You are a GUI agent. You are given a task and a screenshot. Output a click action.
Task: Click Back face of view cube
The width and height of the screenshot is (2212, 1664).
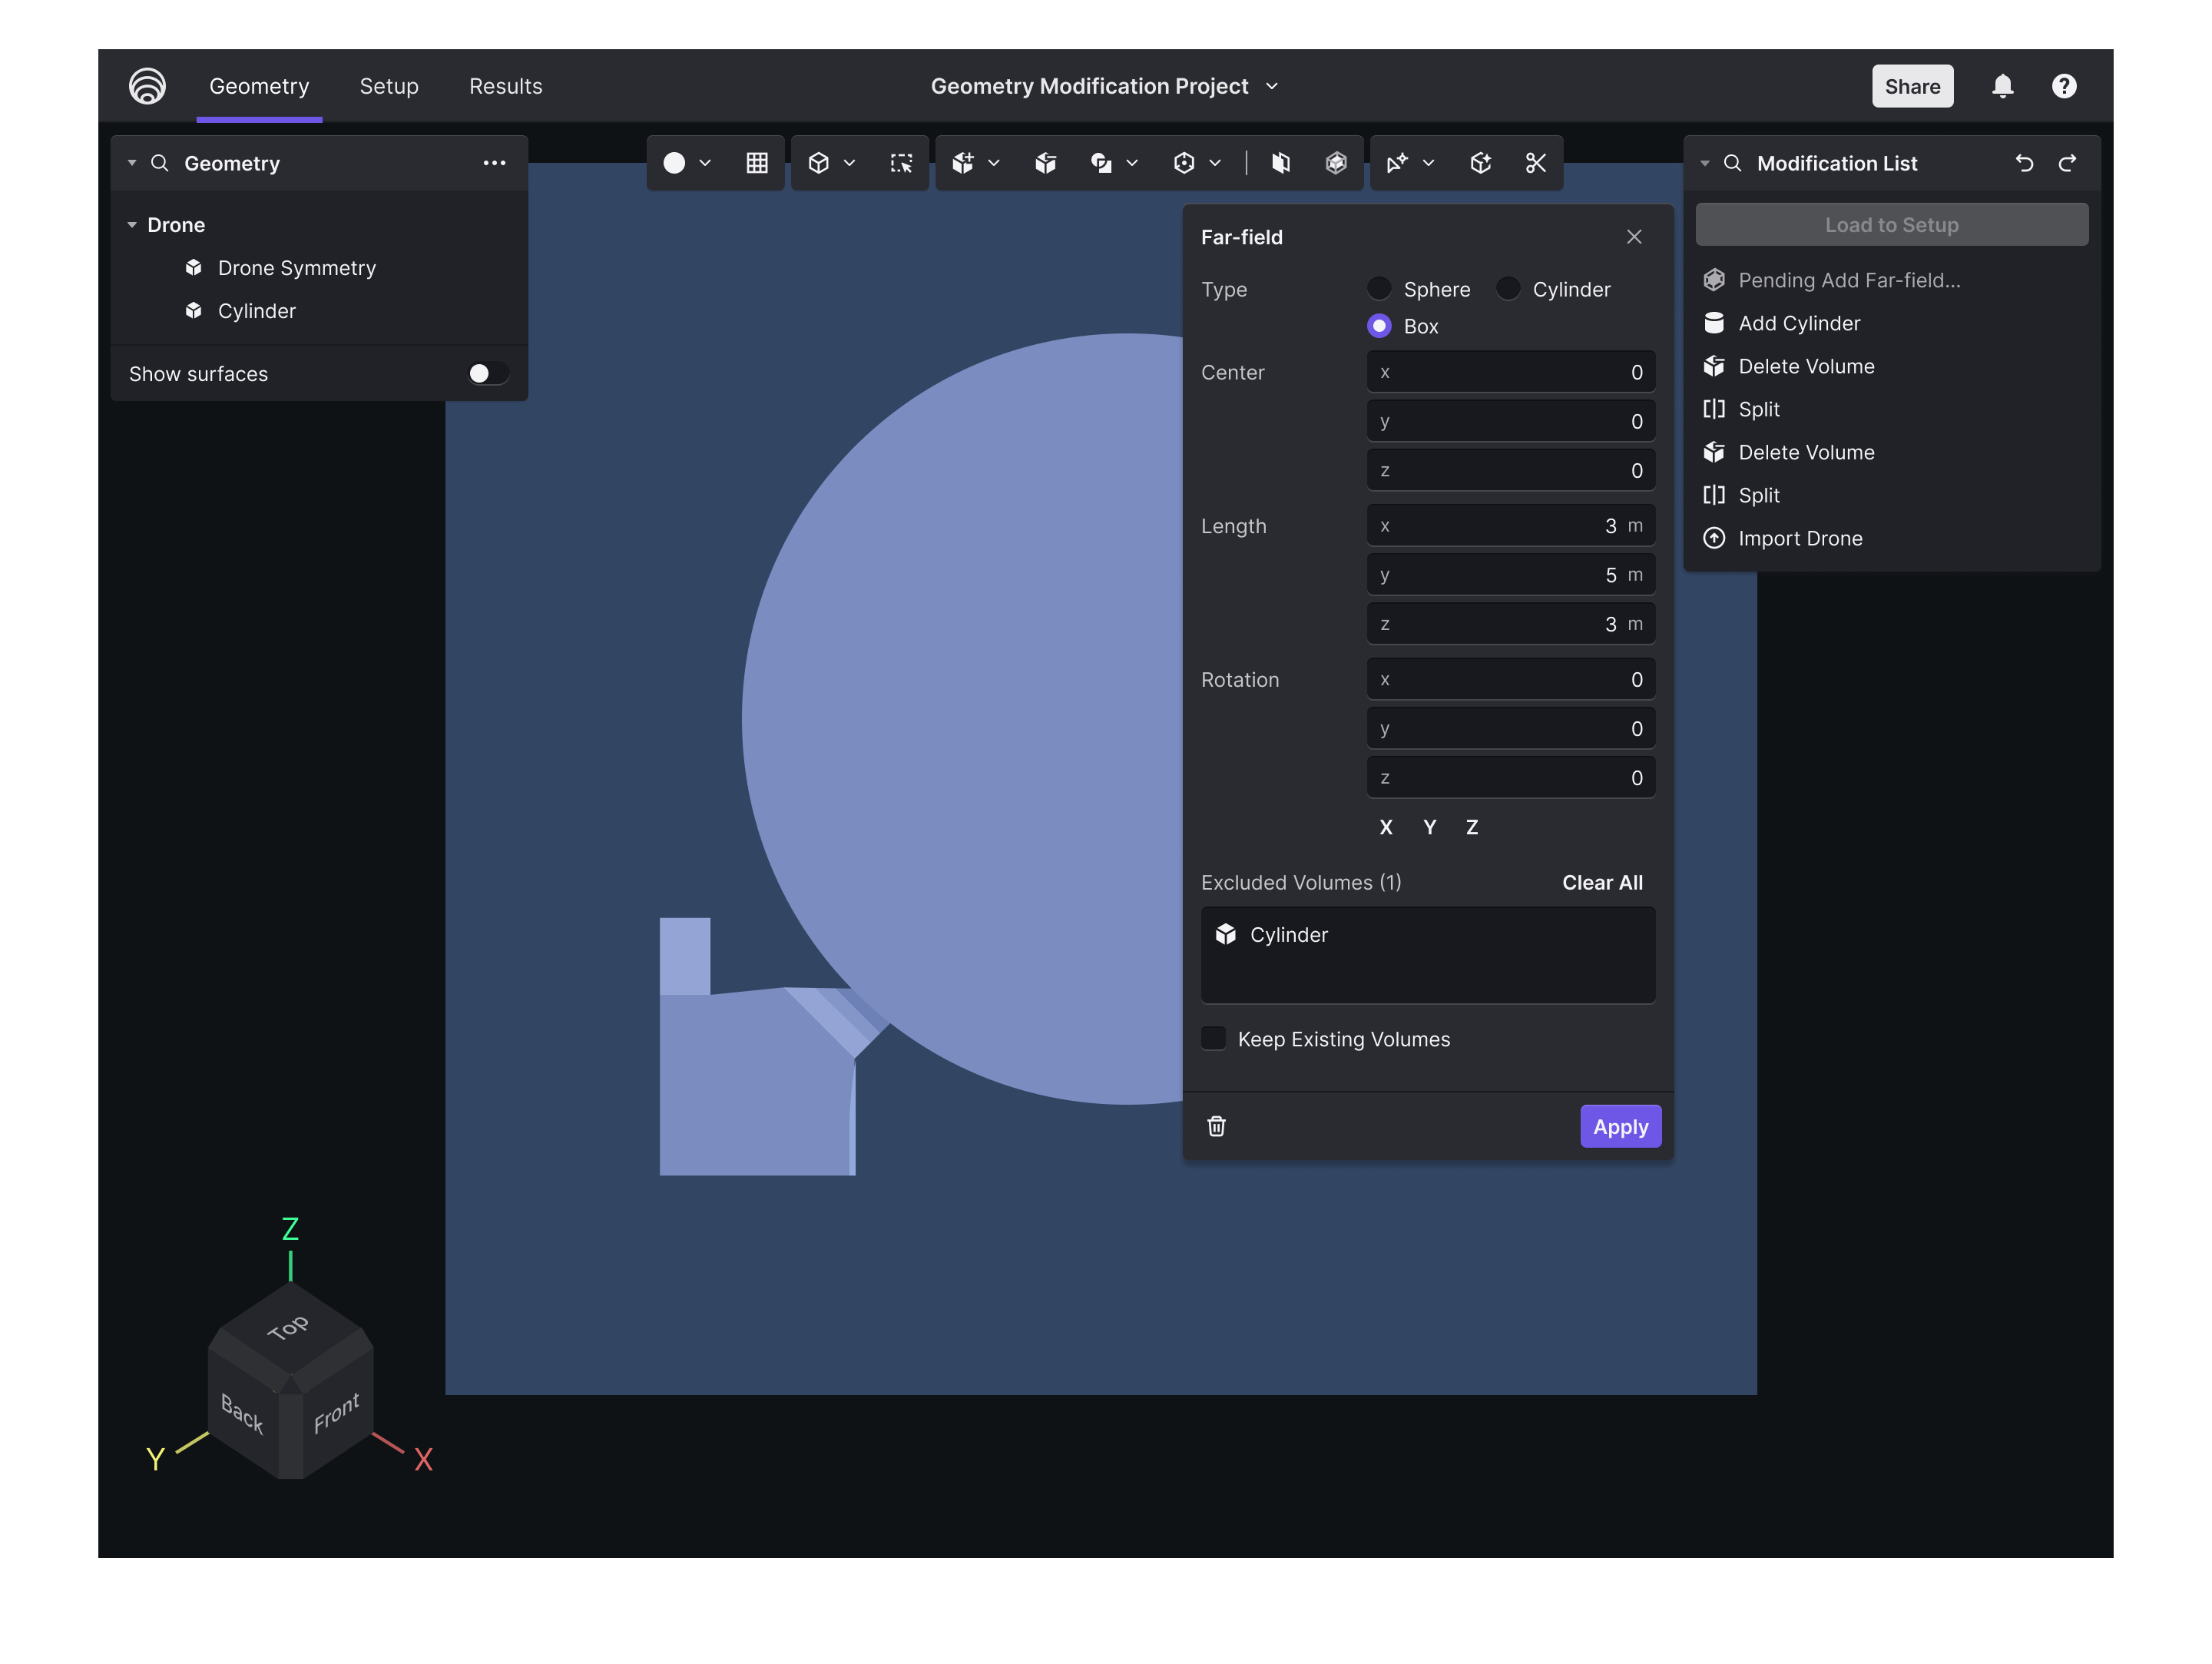point(242,1412)
